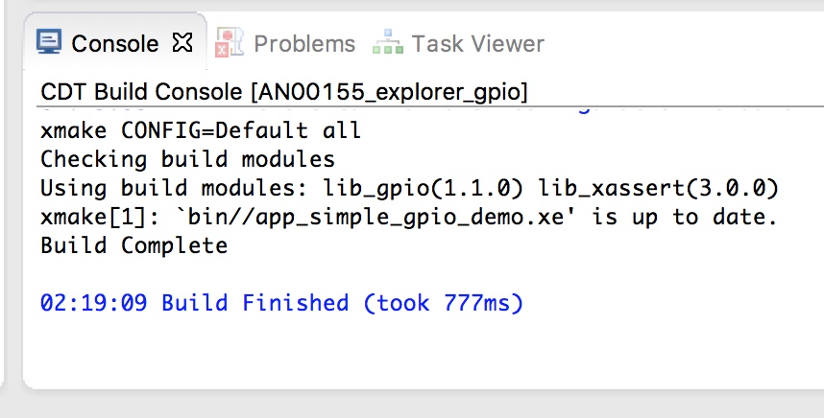Switch to the Problems tab
824x418 pixels.
[x=304, y=43]
